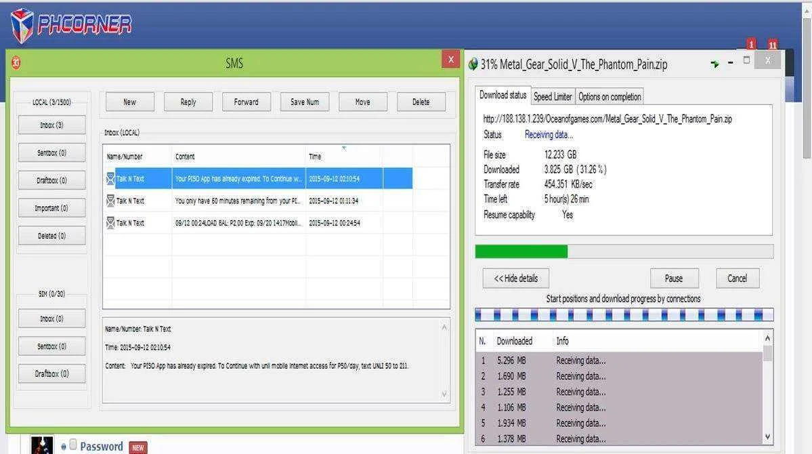812x454 pixels.
Task: Select message 'Your PISO App has already expired'
Action: pos(258,178)
